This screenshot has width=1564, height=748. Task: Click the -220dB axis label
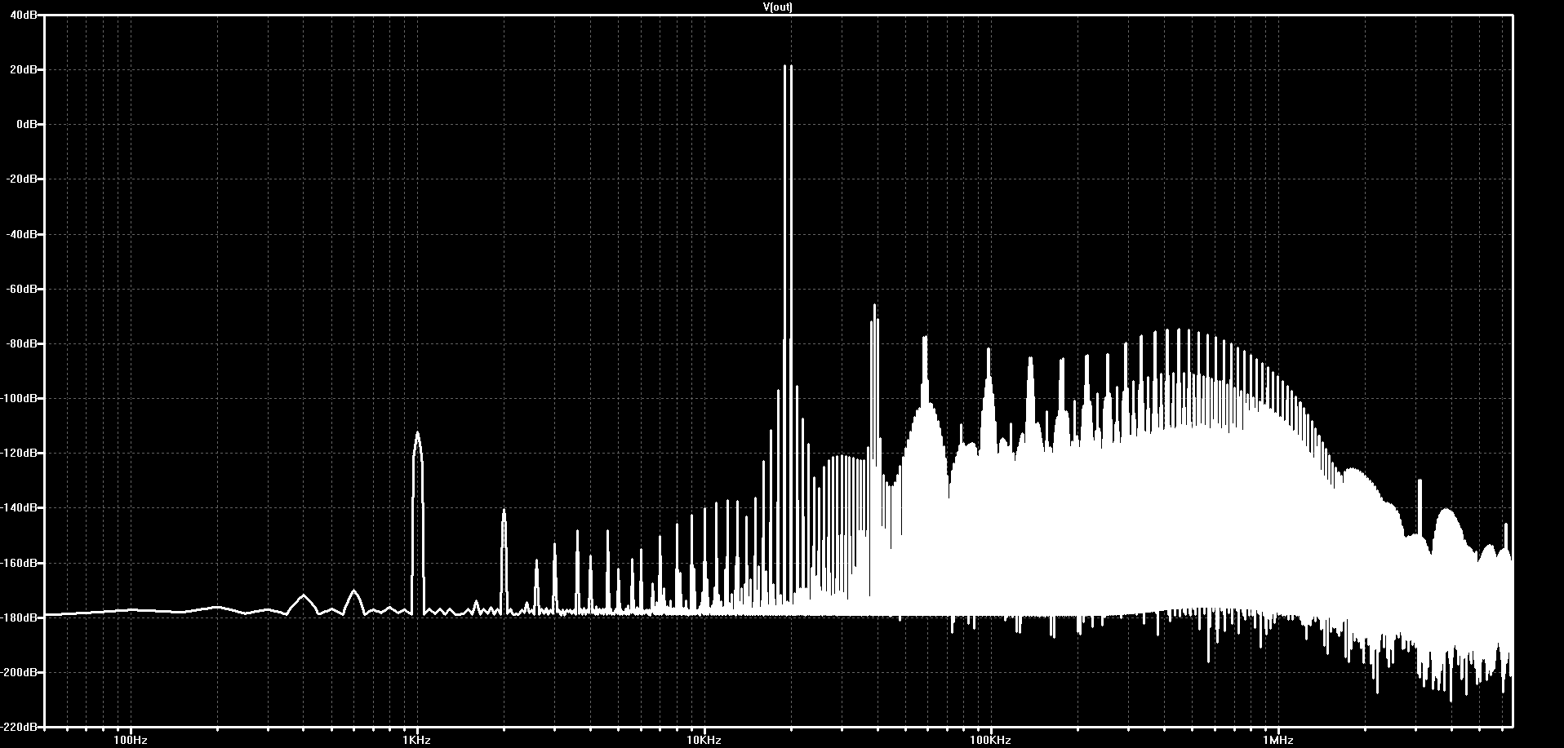(20, 726)
